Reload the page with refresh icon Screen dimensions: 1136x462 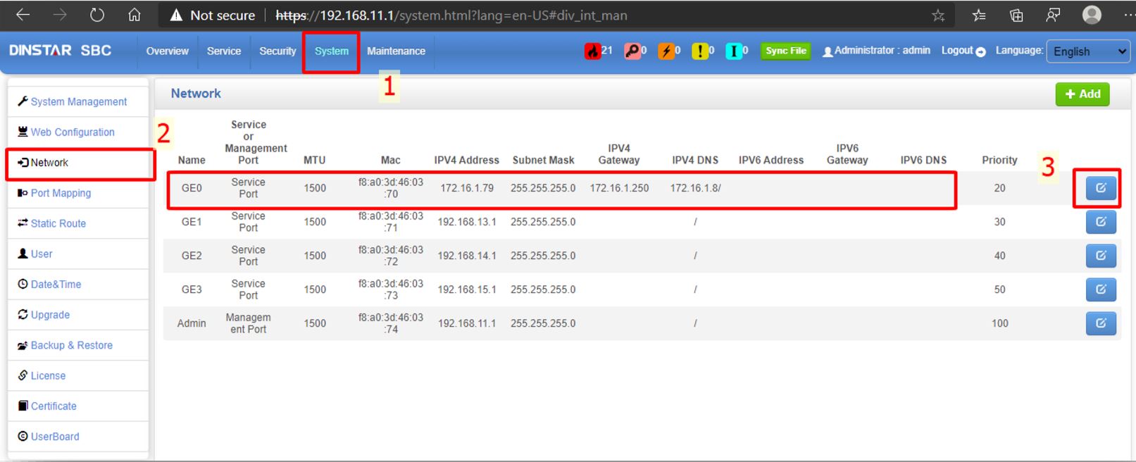pos(97,15)
